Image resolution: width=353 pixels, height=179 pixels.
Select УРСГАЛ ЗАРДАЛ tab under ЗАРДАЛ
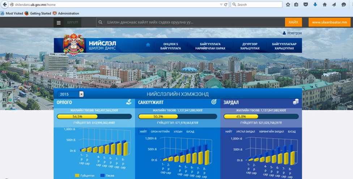pyautogui.click(x=245, y=132)
